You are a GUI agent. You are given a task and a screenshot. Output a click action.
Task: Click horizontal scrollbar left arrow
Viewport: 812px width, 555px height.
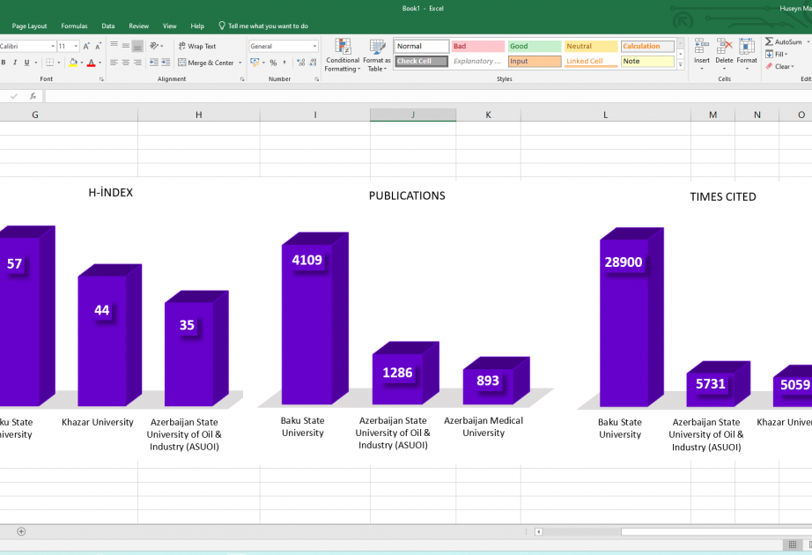pos(539,532)
